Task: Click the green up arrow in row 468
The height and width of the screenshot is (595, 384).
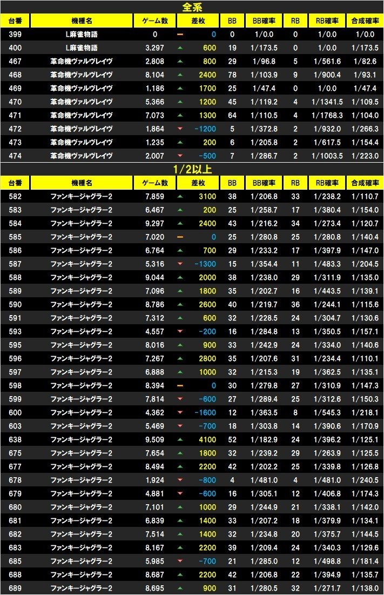Action: coord(180,75)
